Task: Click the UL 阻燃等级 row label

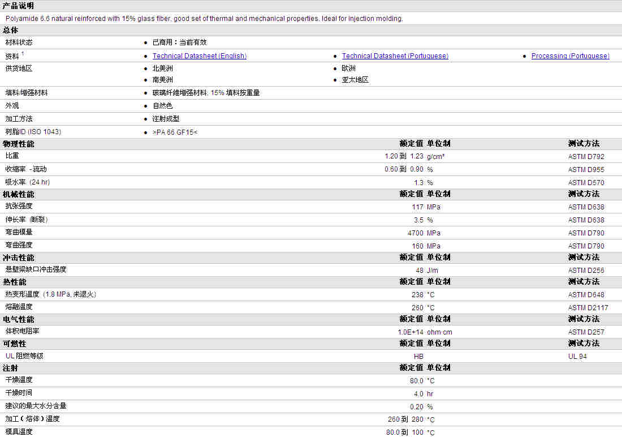Action: click(x=24, y=356)
